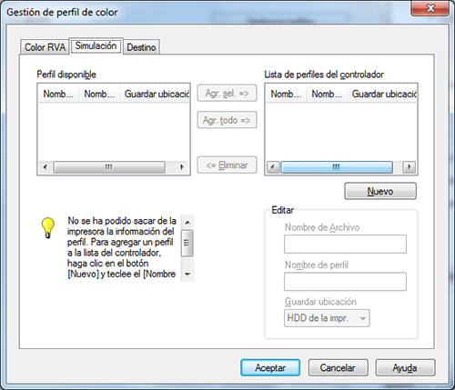This screenshot has height=390, width=455.
Task: Click the Nombre de perfil input field
Action: pos(345,282)
